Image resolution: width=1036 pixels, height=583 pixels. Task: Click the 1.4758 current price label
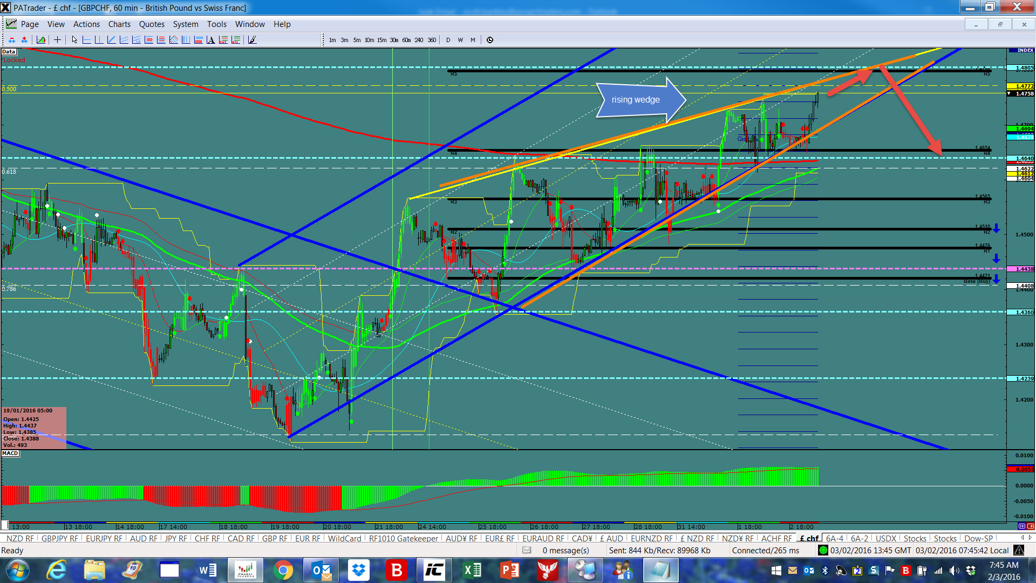tap(1021, 93)
